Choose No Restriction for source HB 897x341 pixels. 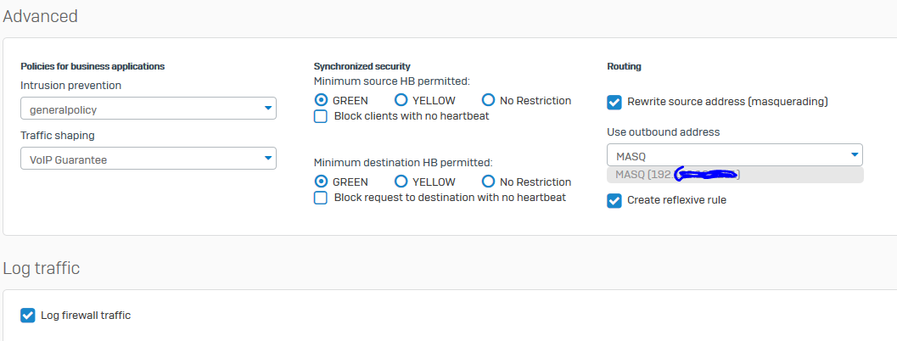pyautogui.click(x=489, y=100)
